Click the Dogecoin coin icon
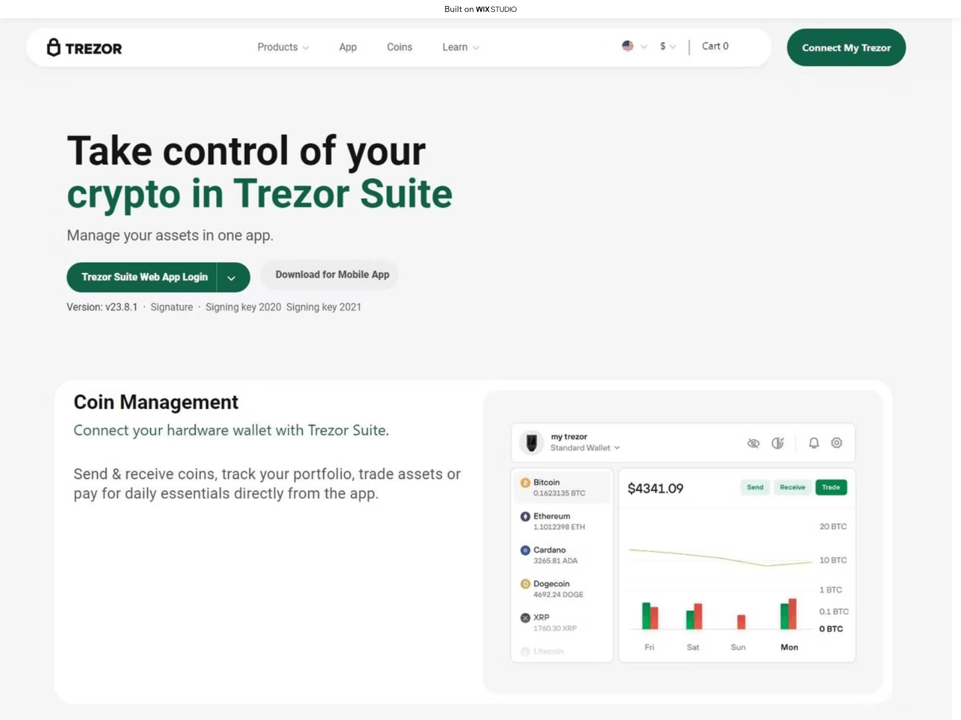Screen dimensions: 961x720 point(525,584)
